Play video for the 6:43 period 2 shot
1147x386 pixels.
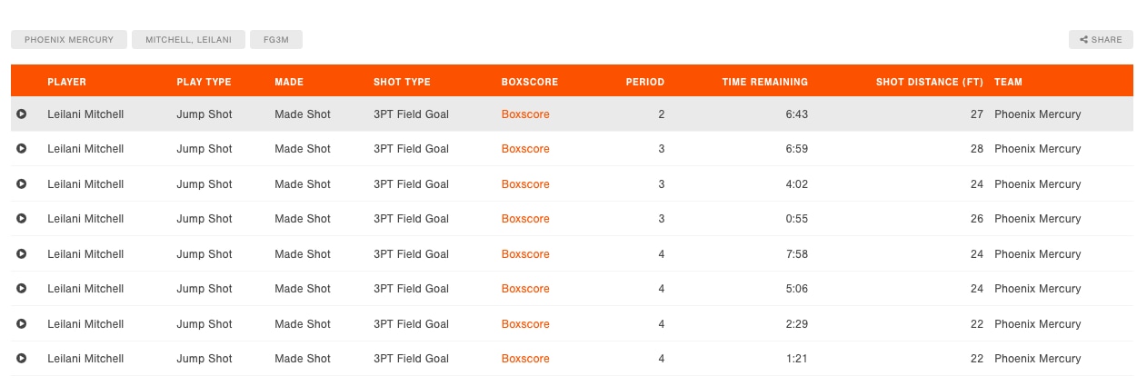(22, 114)
